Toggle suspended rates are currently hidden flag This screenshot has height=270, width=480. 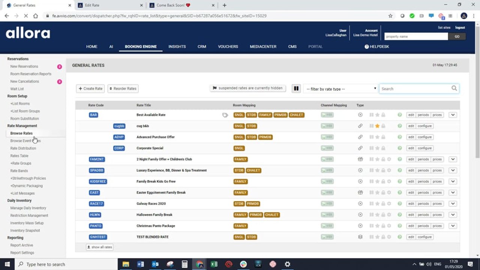(247, 88)
